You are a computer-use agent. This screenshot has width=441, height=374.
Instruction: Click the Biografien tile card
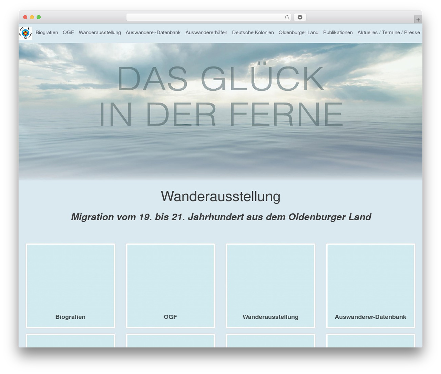pyautogui.click(x=70, y=286)
